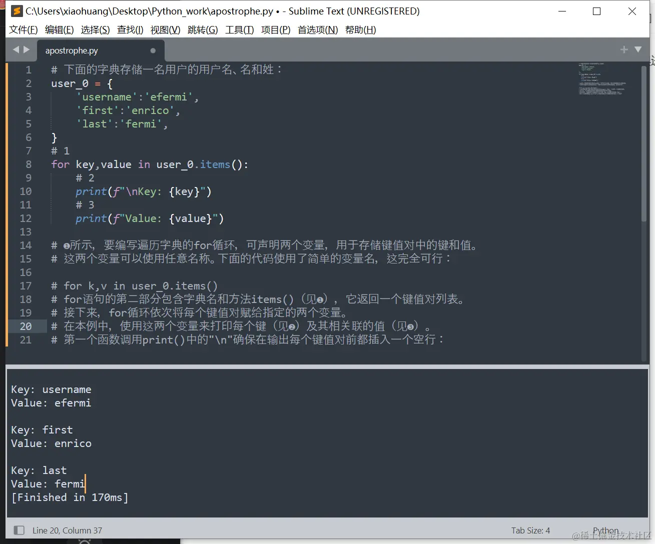
Task: Click the minimap code preview
Action: tap(602, 79)
